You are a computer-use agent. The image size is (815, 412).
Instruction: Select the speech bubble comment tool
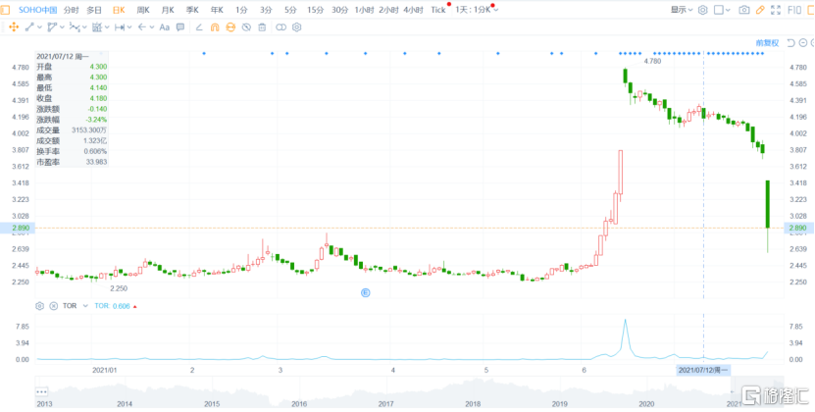coord(180,26)
